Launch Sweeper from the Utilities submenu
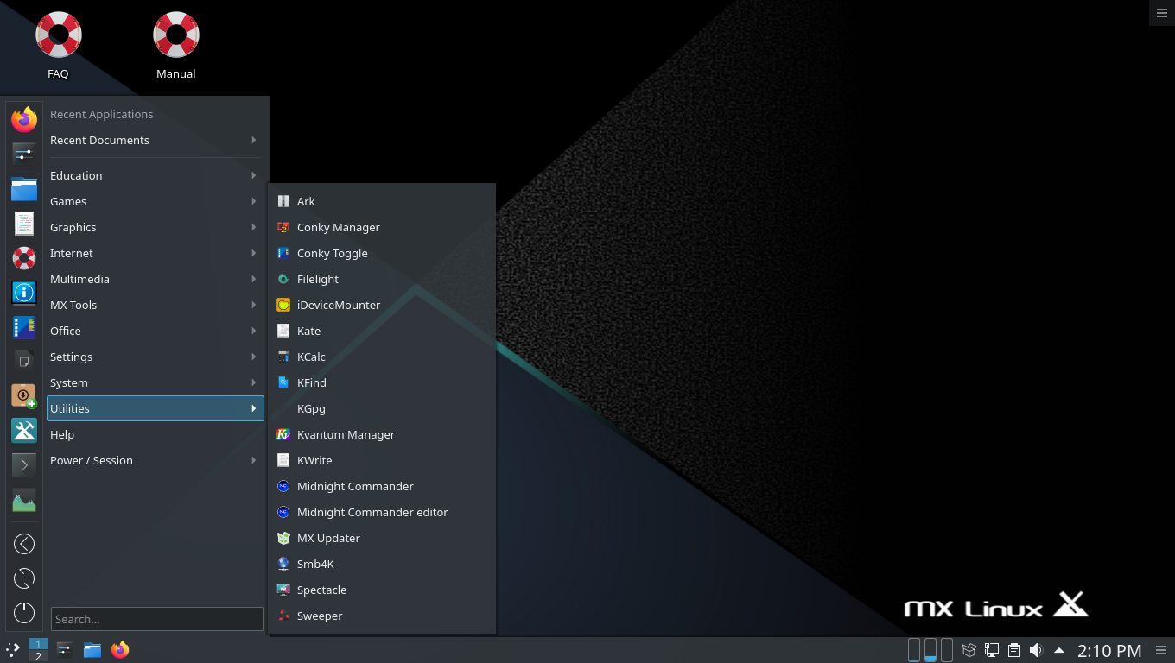Image resolution: width=1175 pixels, height=663 pixels. click(x=382, y=616)
